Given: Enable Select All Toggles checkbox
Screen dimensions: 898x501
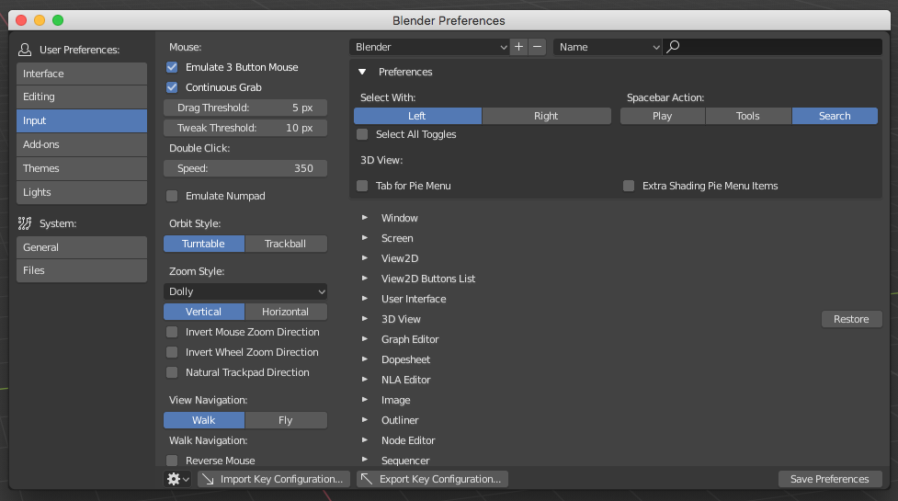Looking at the screenshot, I should click(362, 134).
